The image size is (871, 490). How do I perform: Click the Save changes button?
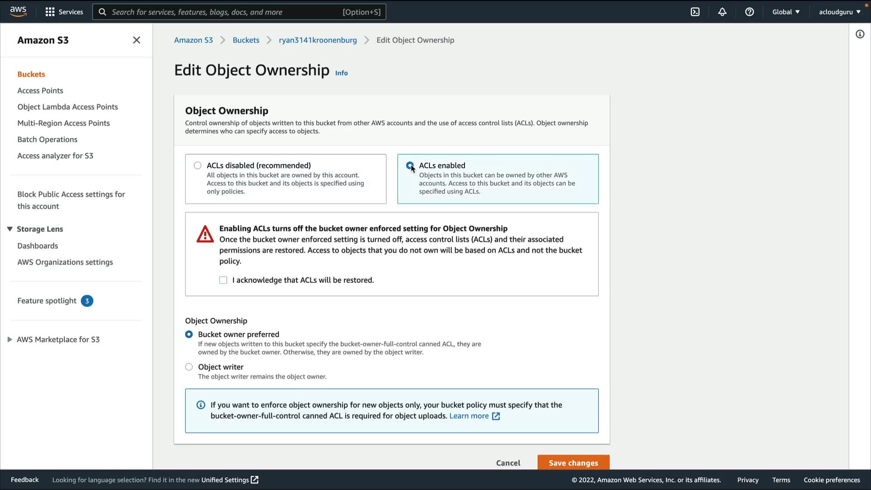tap(573, 463)
